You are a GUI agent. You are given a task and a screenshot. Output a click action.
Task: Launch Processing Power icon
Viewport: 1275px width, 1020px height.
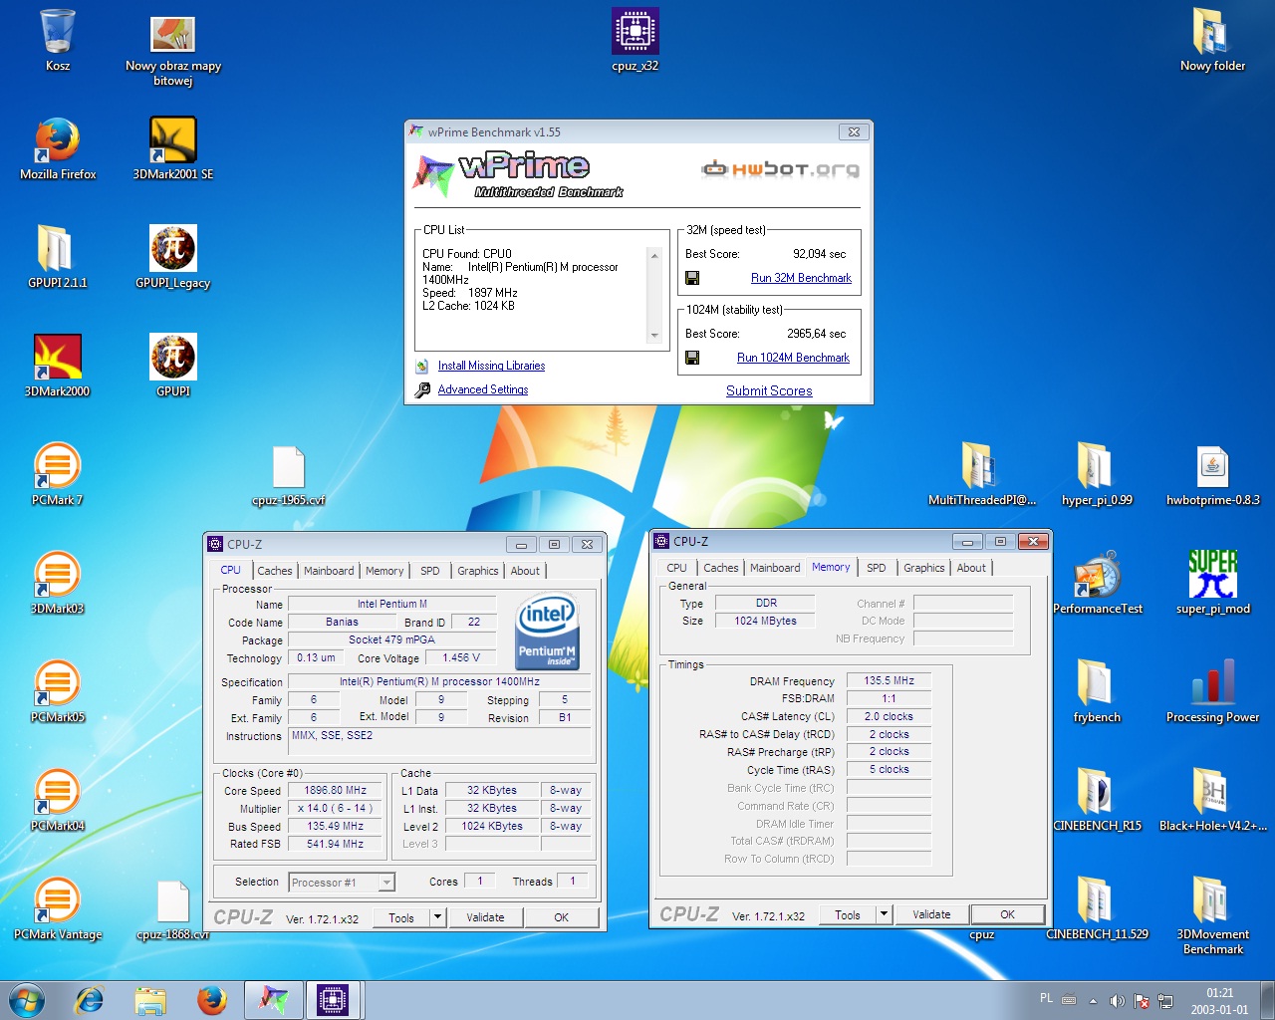pyautogui.click(x=1212, y=692)
